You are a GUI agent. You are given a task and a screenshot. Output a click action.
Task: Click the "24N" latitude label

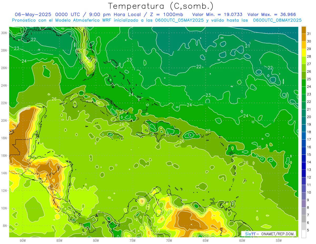[4, 86]
